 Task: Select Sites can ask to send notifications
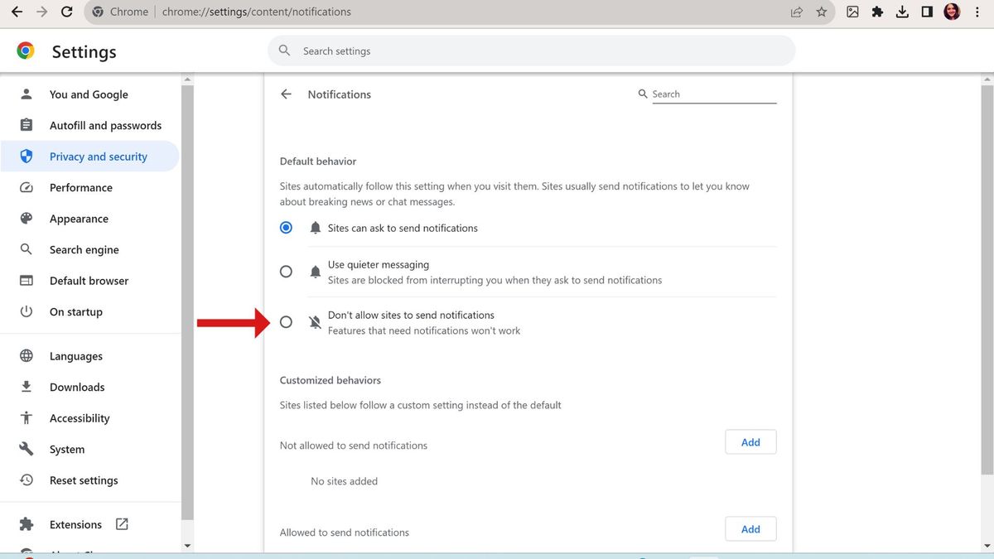(286, 228)
